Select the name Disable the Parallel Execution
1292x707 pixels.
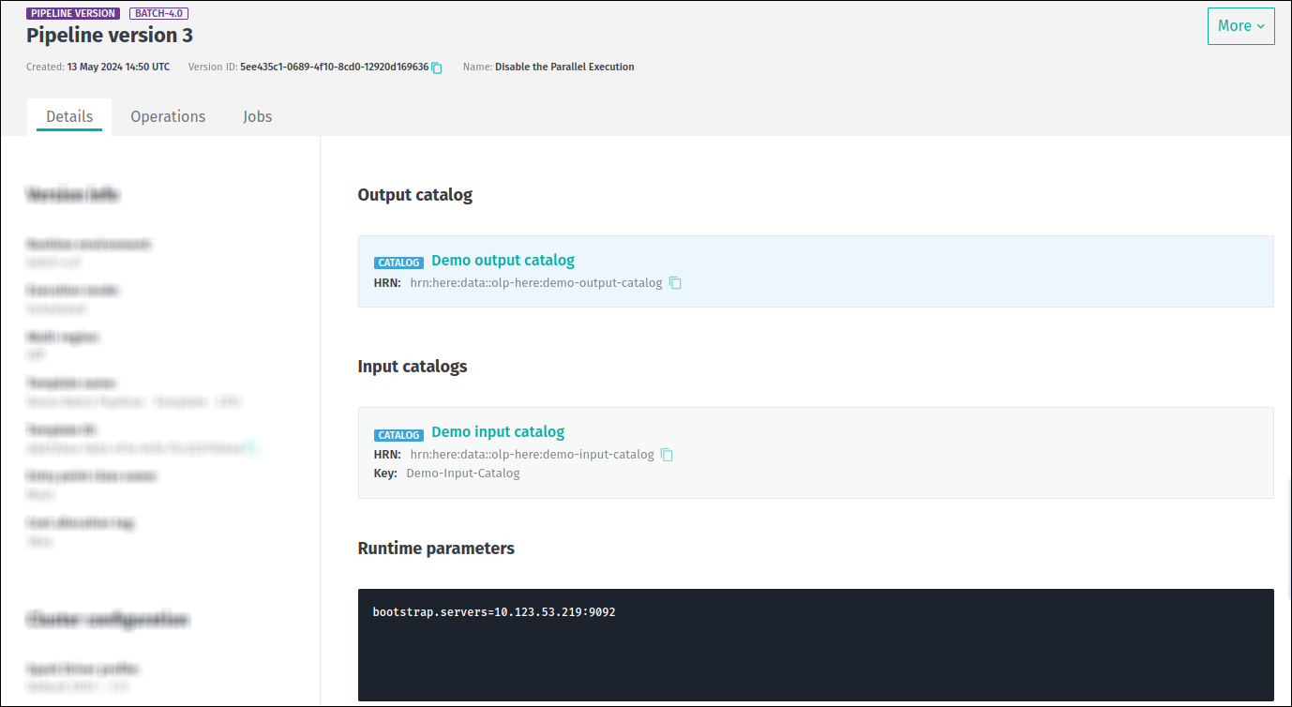point(564,67)
